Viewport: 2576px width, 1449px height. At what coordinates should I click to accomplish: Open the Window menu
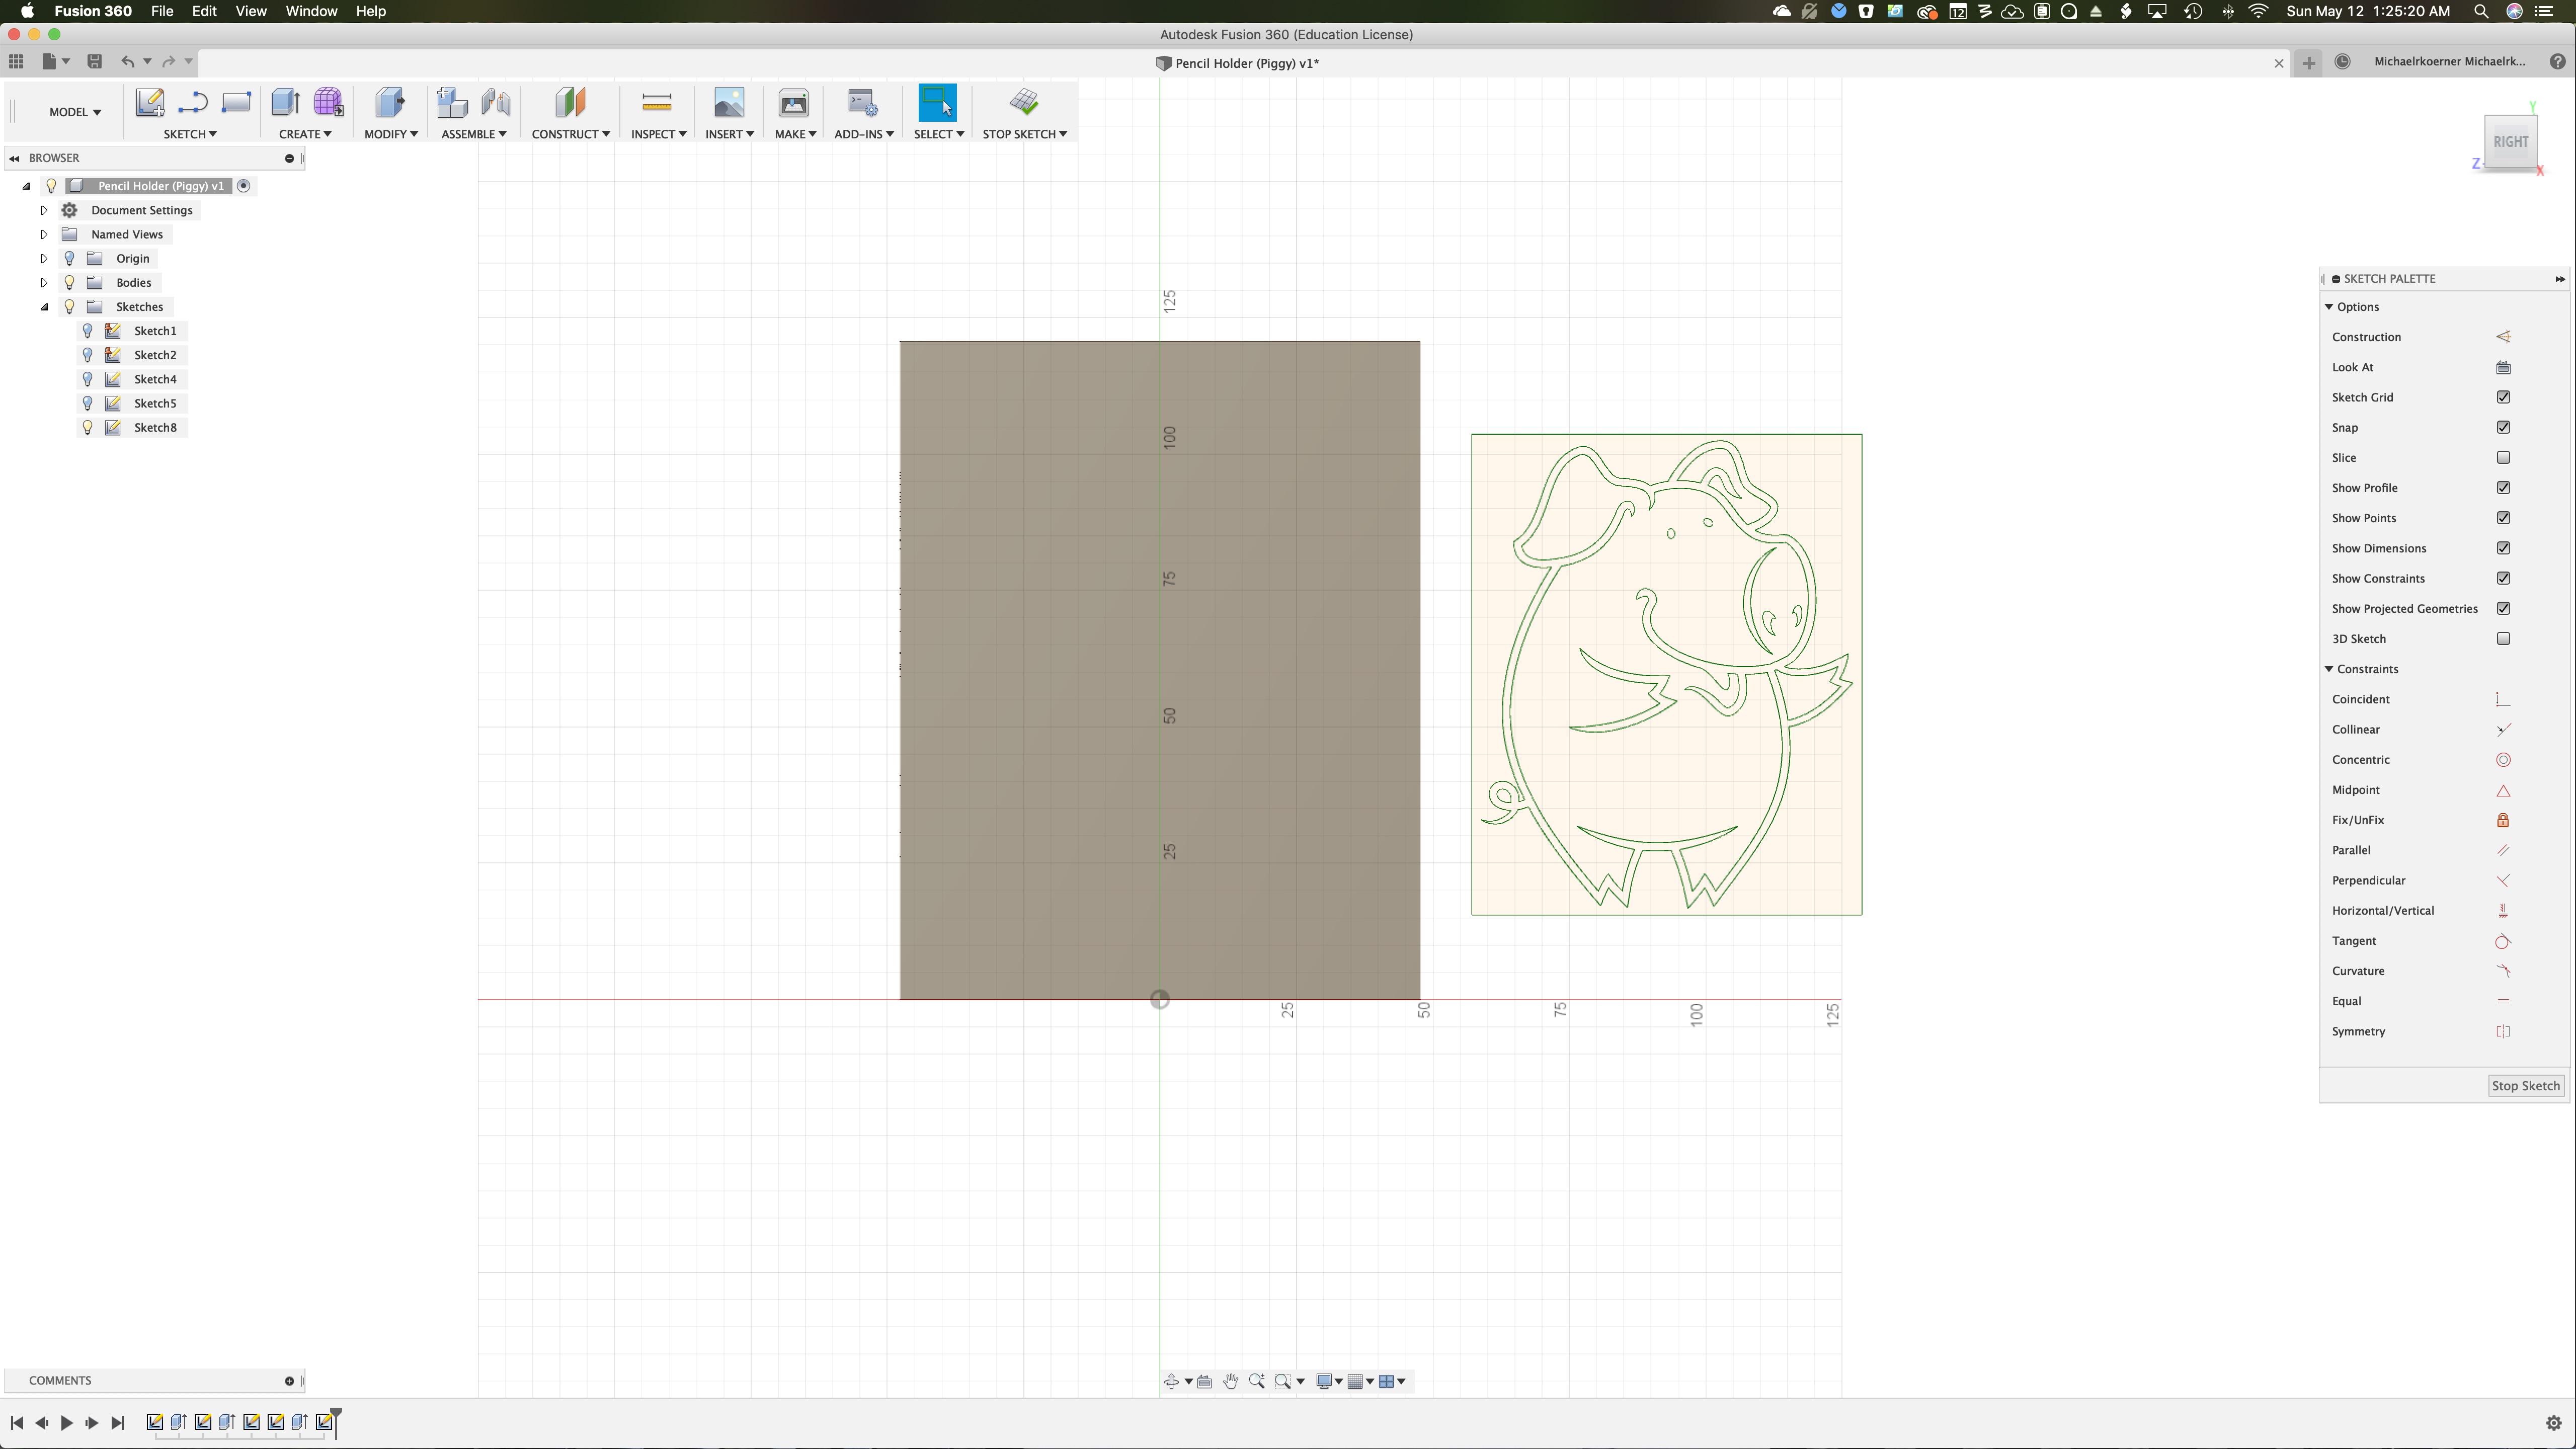click(311, 11)
